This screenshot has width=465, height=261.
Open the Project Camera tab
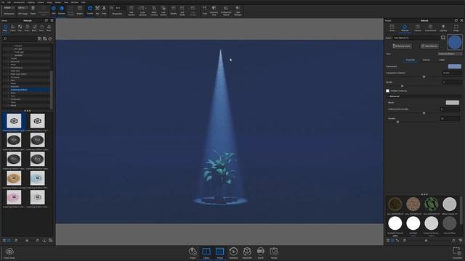click(x=418, y=28)
